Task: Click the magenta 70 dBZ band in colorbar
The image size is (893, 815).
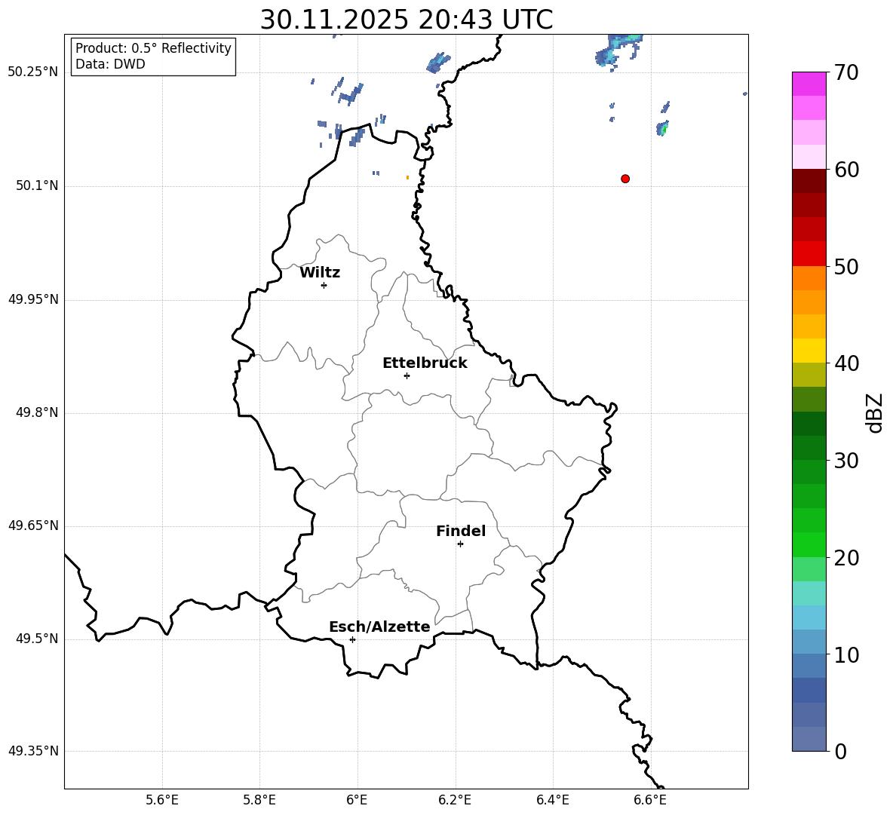Action: click(x=809, y=84)
